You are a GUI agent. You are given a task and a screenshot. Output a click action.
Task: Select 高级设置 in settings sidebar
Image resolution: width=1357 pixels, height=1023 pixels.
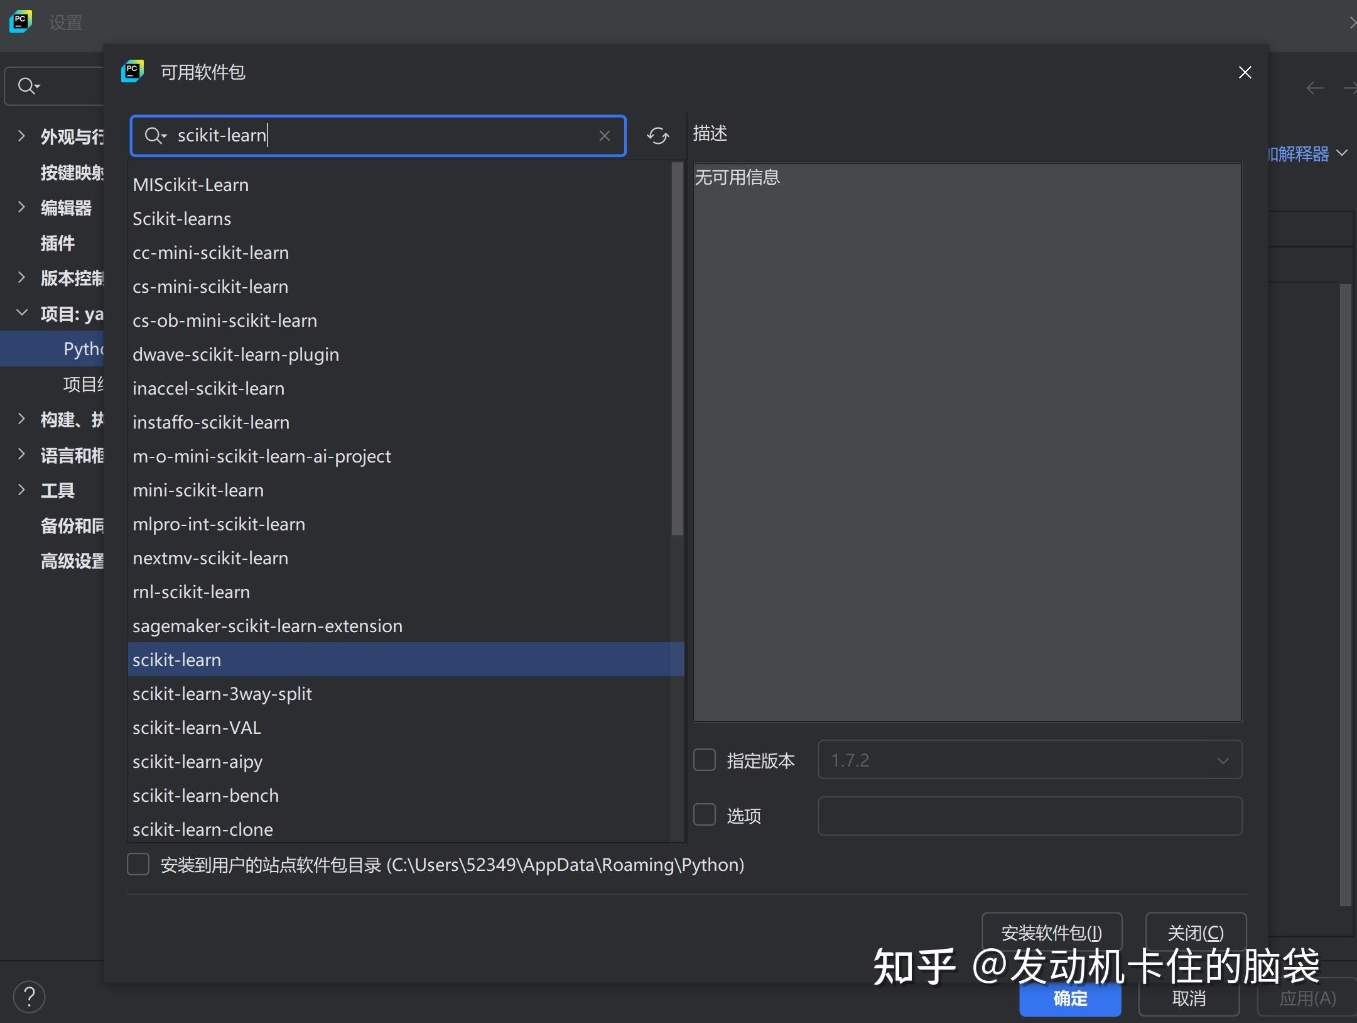click(x=72, y=561)
